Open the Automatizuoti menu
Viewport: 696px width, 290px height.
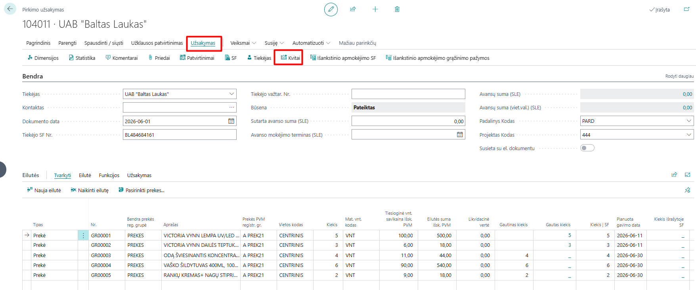click(312, 43)
